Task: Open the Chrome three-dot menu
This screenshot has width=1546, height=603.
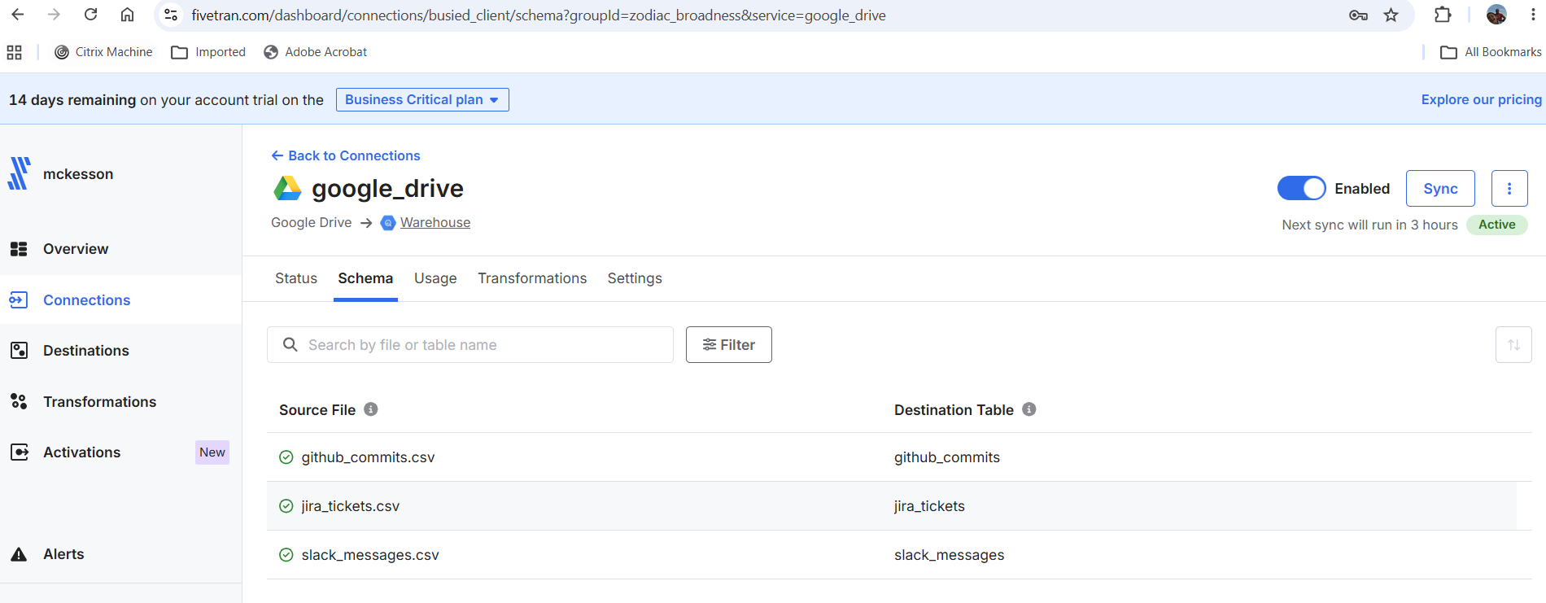Action: coord(1533,15)
